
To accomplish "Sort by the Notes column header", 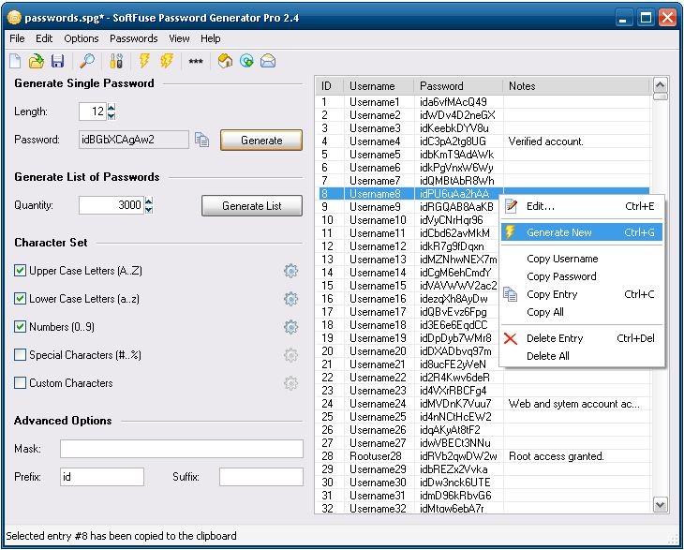I will (576, 86).
